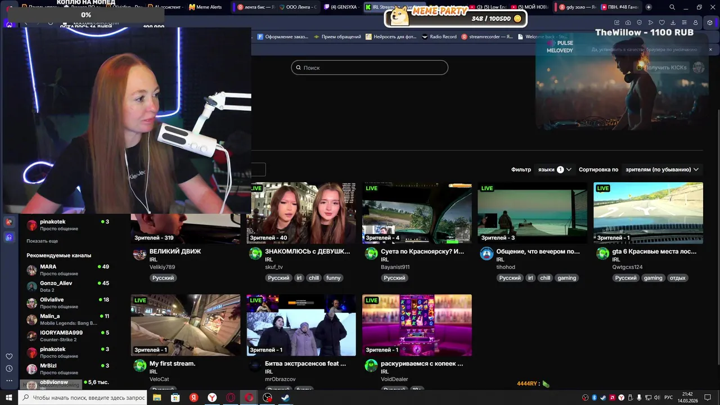Open sidebar clock history icon
720x405 pixels.
[x=9, y=368]
